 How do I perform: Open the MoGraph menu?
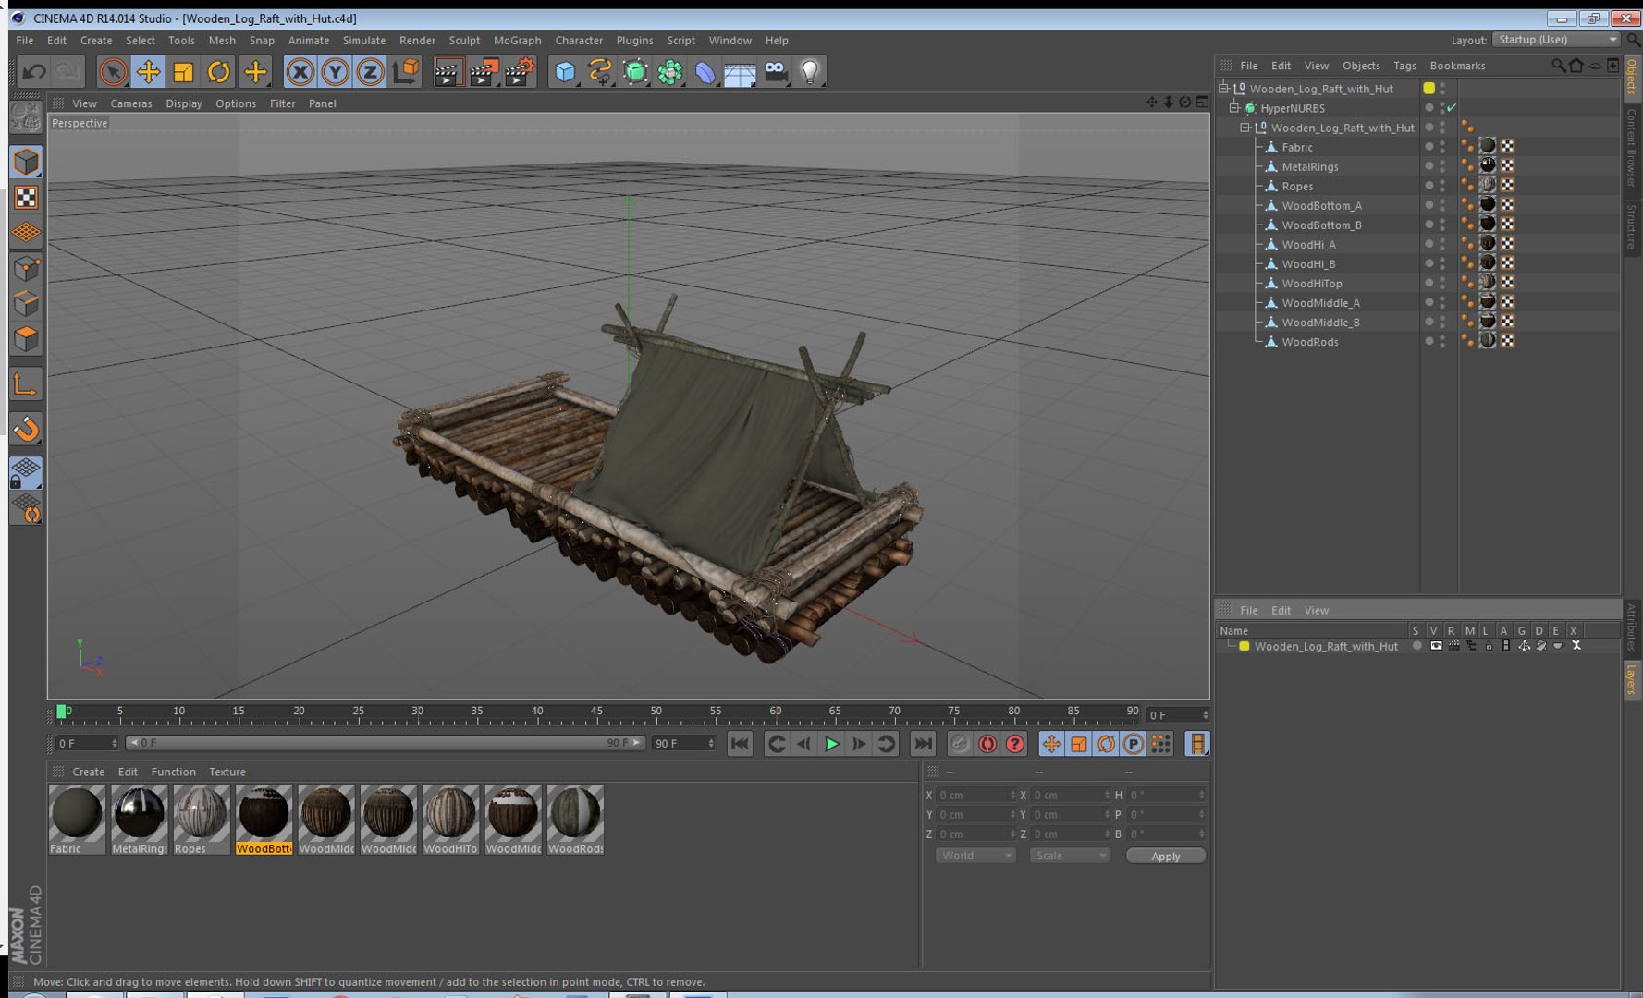[517, 41]
